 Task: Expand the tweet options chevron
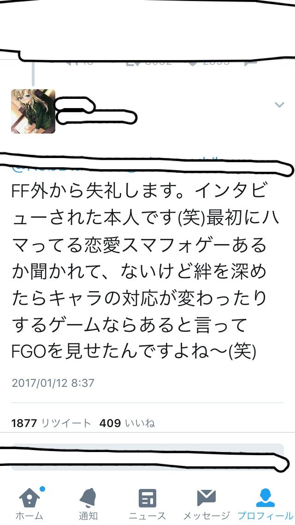click(279, 105)
